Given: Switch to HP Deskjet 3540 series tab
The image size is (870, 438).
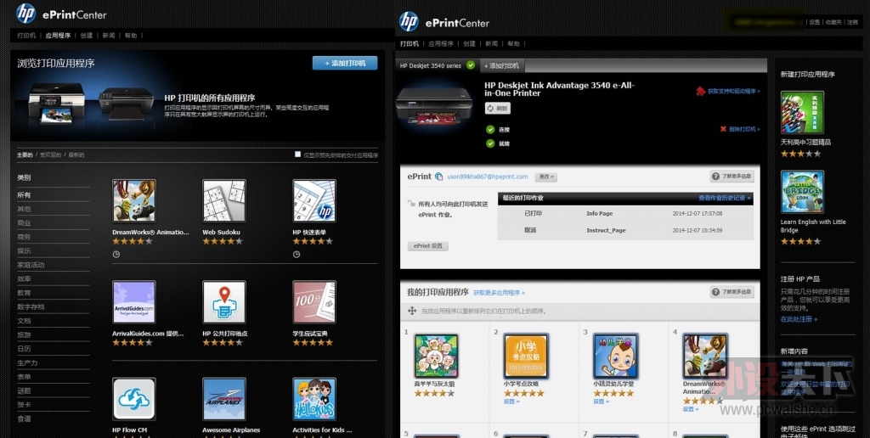Looking at the screenshot, I should pos(438,65).
